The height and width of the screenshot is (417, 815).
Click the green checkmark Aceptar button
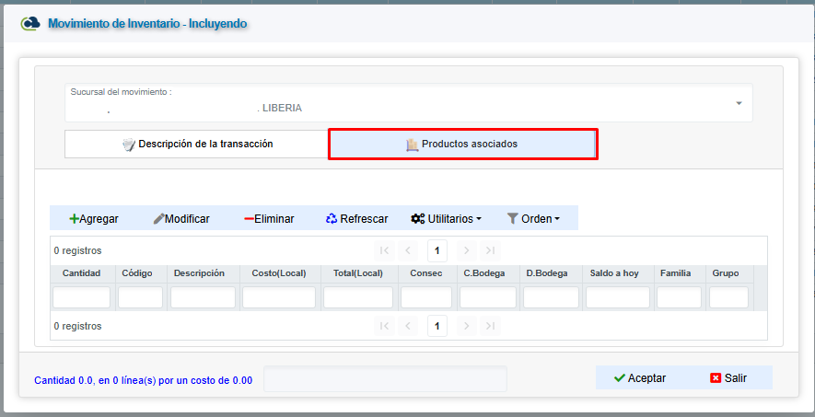(640, 377)
